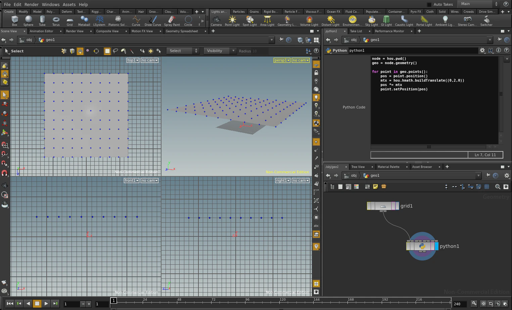
Task: Click frame 96 on the timeline
Action: (x=248, y=302)
